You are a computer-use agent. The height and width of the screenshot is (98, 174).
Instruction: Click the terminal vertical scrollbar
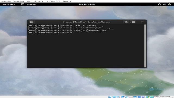[145, 46]
